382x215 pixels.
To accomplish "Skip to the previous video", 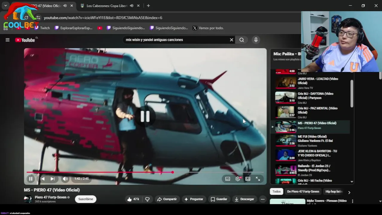I will click(x=42, y=179).
